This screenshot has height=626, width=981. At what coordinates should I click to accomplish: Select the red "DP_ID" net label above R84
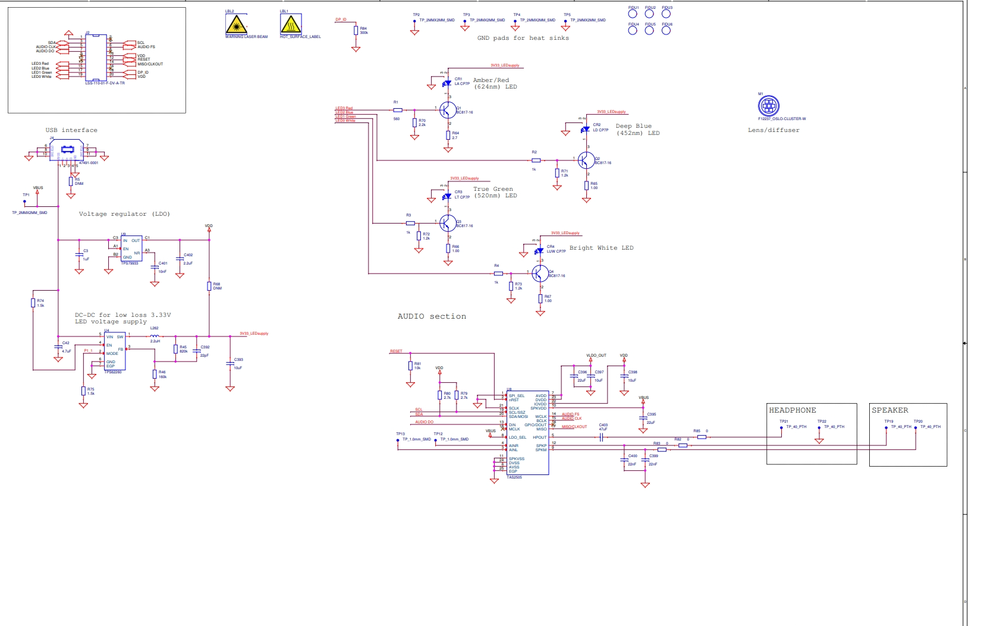point(341,20)
